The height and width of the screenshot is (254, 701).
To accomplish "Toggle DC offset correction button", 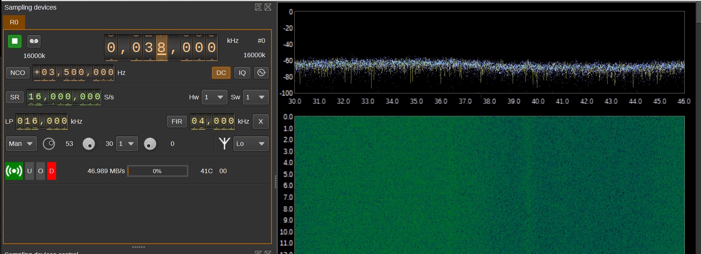I will pyautogui.click(x=221, y=73).
